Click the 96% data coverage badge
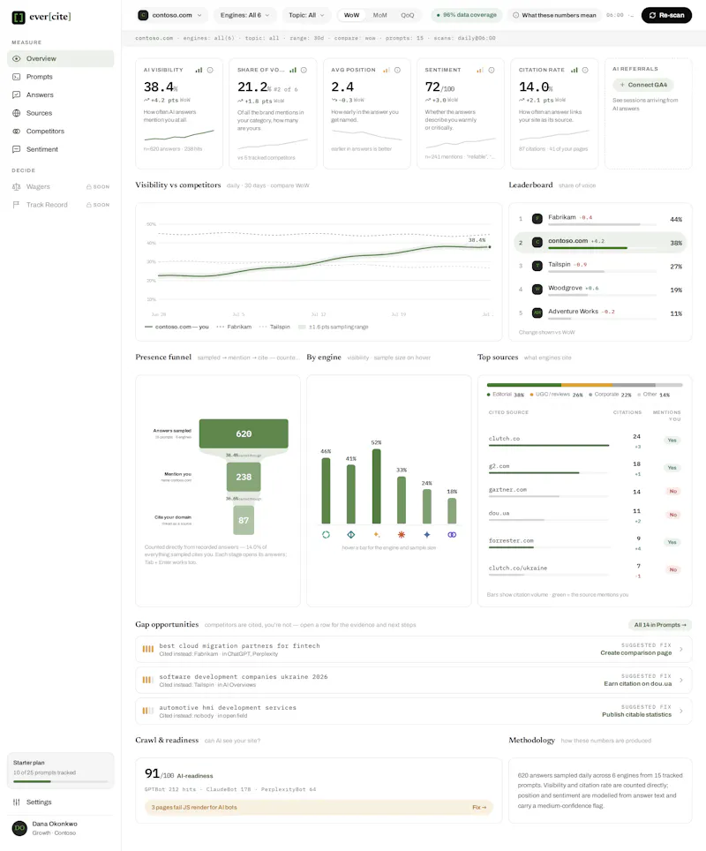Image resolution: width=706 pixels, height=851 pixels. click(467, 15)
